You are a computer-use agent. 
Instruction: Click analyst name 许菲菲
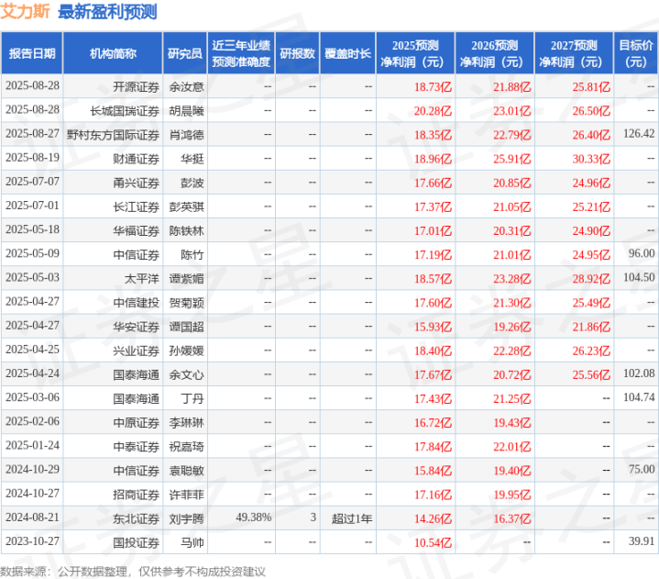pyautogui.click(x=187, y=495)
